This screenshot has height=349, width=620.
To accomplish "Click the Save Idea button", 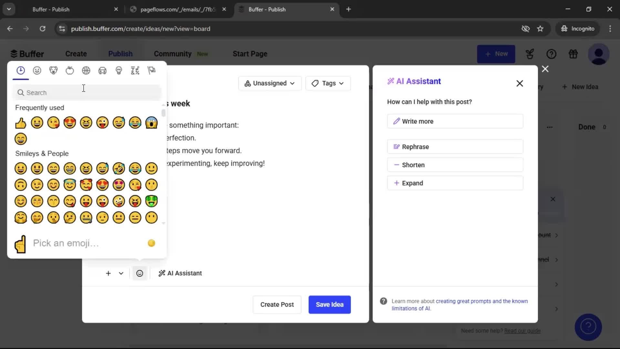I will [x=329, y=305].
